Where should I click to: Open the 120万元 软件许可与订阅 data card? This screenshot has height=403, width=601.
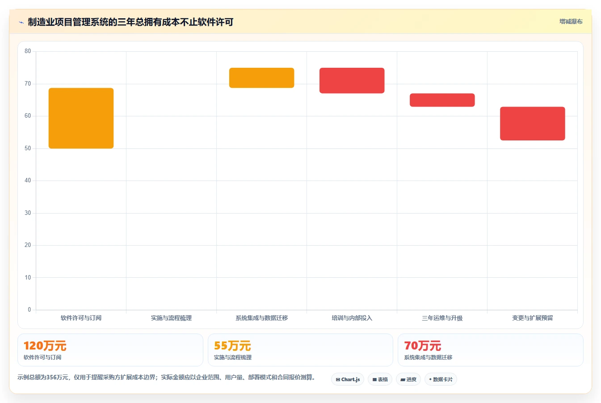click(x=110, y=350)
